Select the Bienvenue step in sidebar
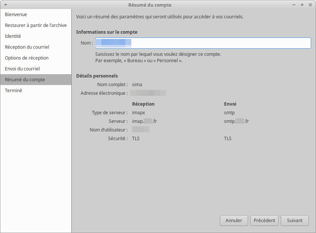This screenshot has width=316, height=233. tap(16, 15)
